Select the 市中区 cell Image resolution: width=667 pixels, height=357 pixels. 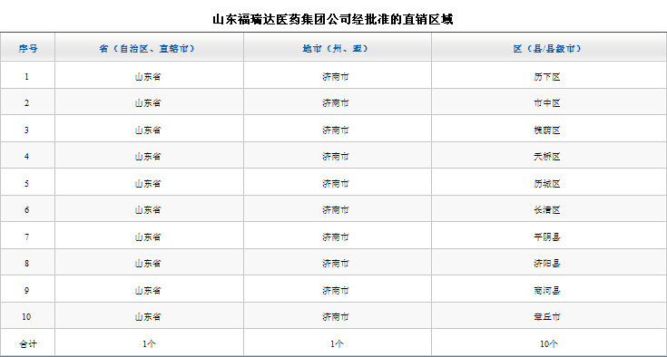click(x=547, y=103)
